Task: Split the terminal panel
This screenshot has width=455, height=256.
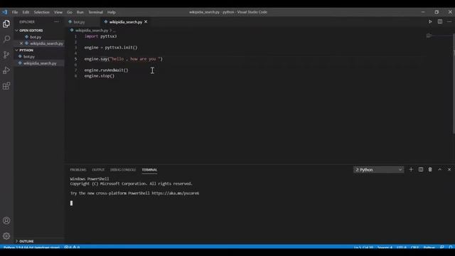Action: (x=420, y=169)
